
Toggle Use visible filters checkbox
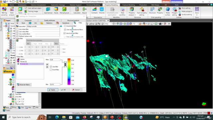point(17,34)
